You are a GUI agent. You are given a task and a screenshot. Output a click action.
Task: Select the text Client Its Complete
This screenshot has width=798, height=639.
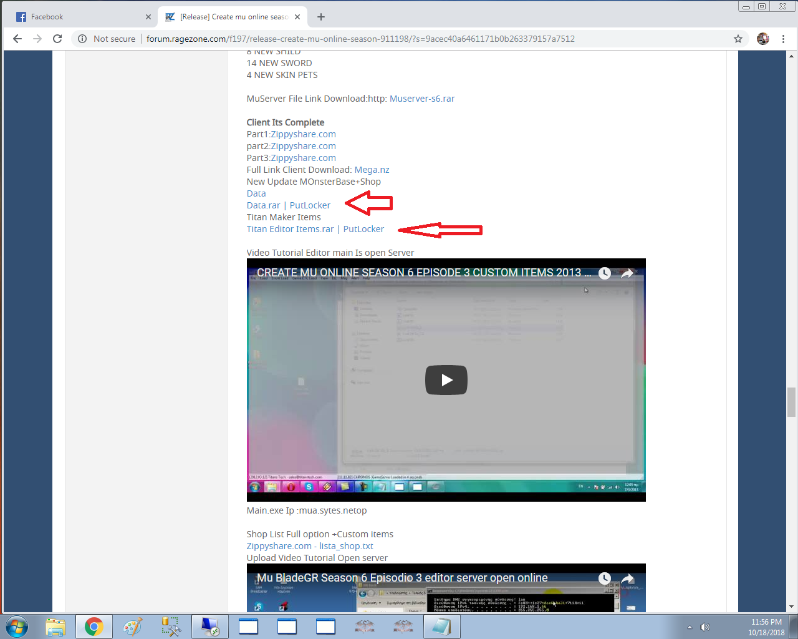point(286,122)
